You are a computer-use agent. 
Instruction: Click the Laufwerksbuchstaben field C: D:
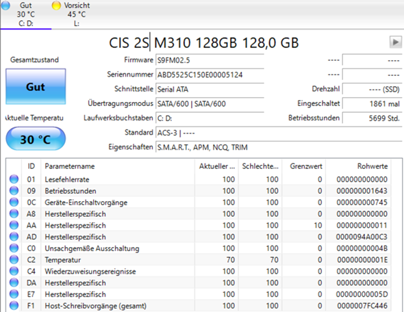click(x=210, y=118)
